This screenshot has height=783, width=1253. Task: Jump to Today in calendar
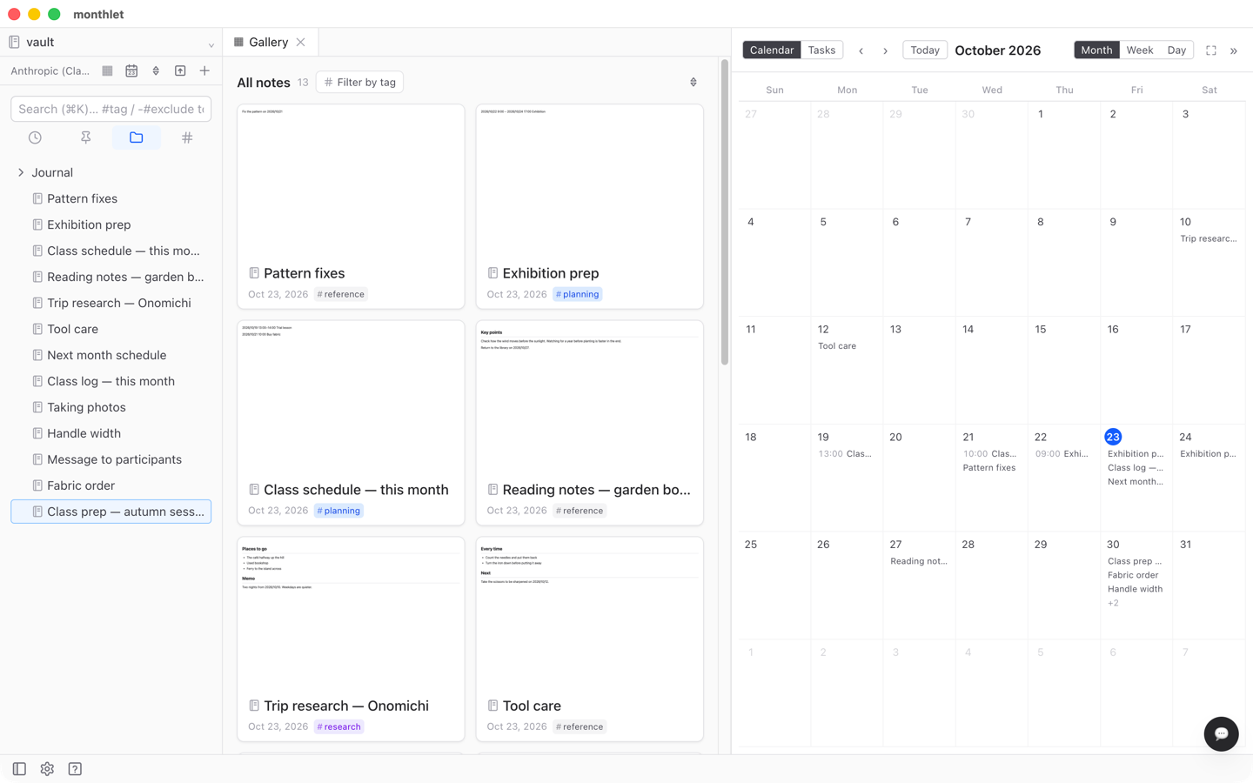pos(925,50)
